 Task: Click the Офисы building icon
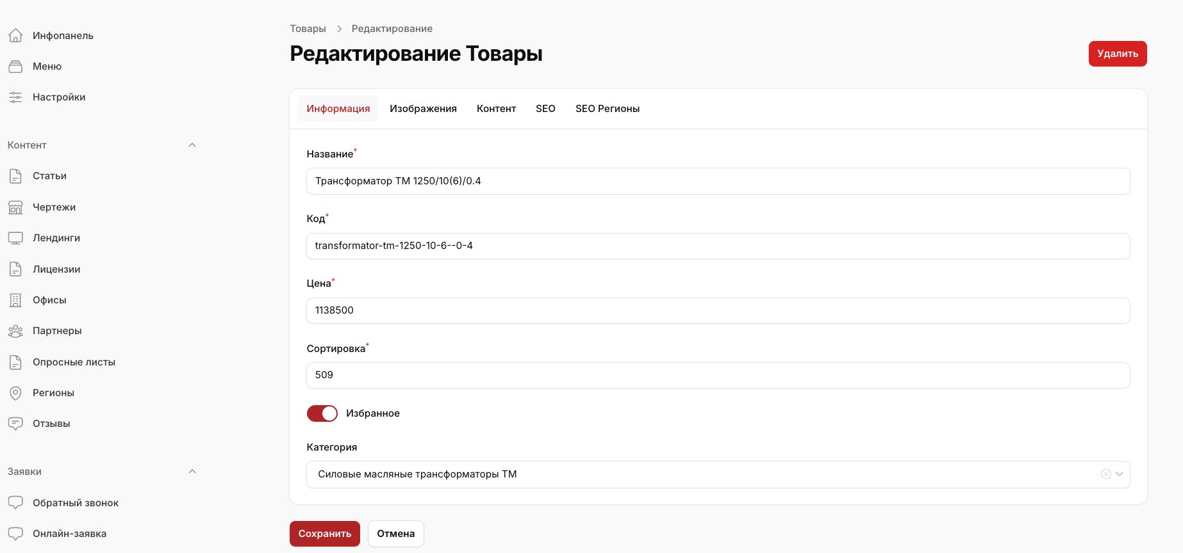pos(15,300)
